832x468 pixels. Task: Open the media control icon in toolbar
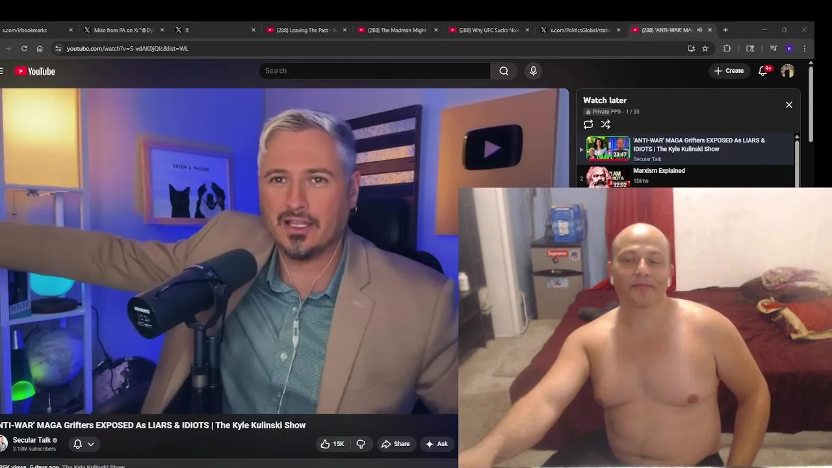[x=773, y=48]
